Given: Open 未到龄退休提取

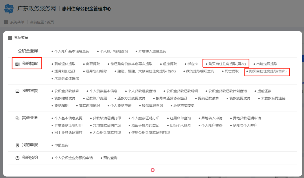Looking at the screenshot, I should click(x=66, y=78).
